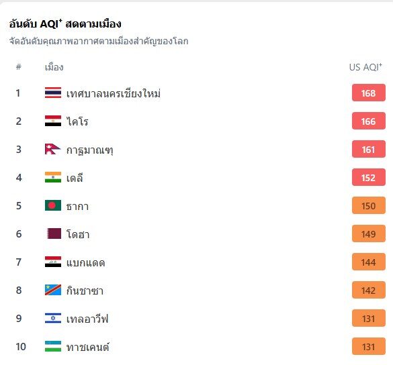Click the orange 150 AQI badge
Viewport: 393px width, 365px height.
pyautogui.click(x=368, y=205)
